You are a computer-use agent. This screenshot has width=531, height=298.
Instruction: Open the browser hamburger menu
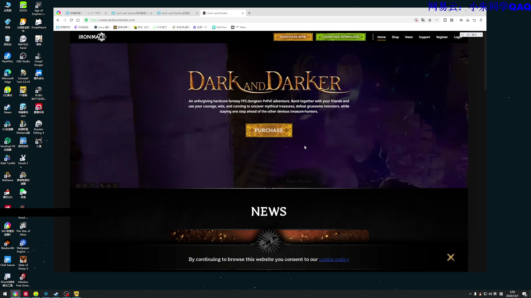[x=481, y=20]
